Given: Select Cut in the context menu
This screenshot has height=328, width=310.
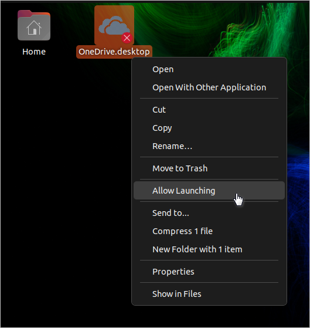Looking at the screenshot, I should point(209,110).
